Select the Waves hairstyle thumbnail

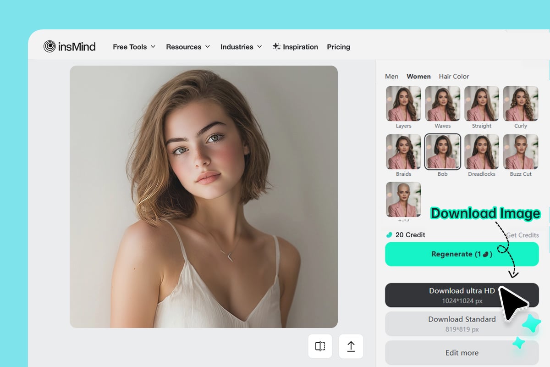[442, 104]
